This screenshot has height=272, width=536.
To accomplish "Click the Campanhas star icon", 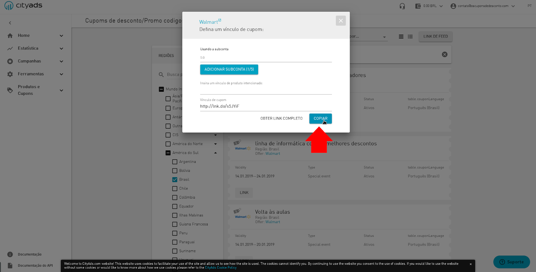I will (10, 61).
